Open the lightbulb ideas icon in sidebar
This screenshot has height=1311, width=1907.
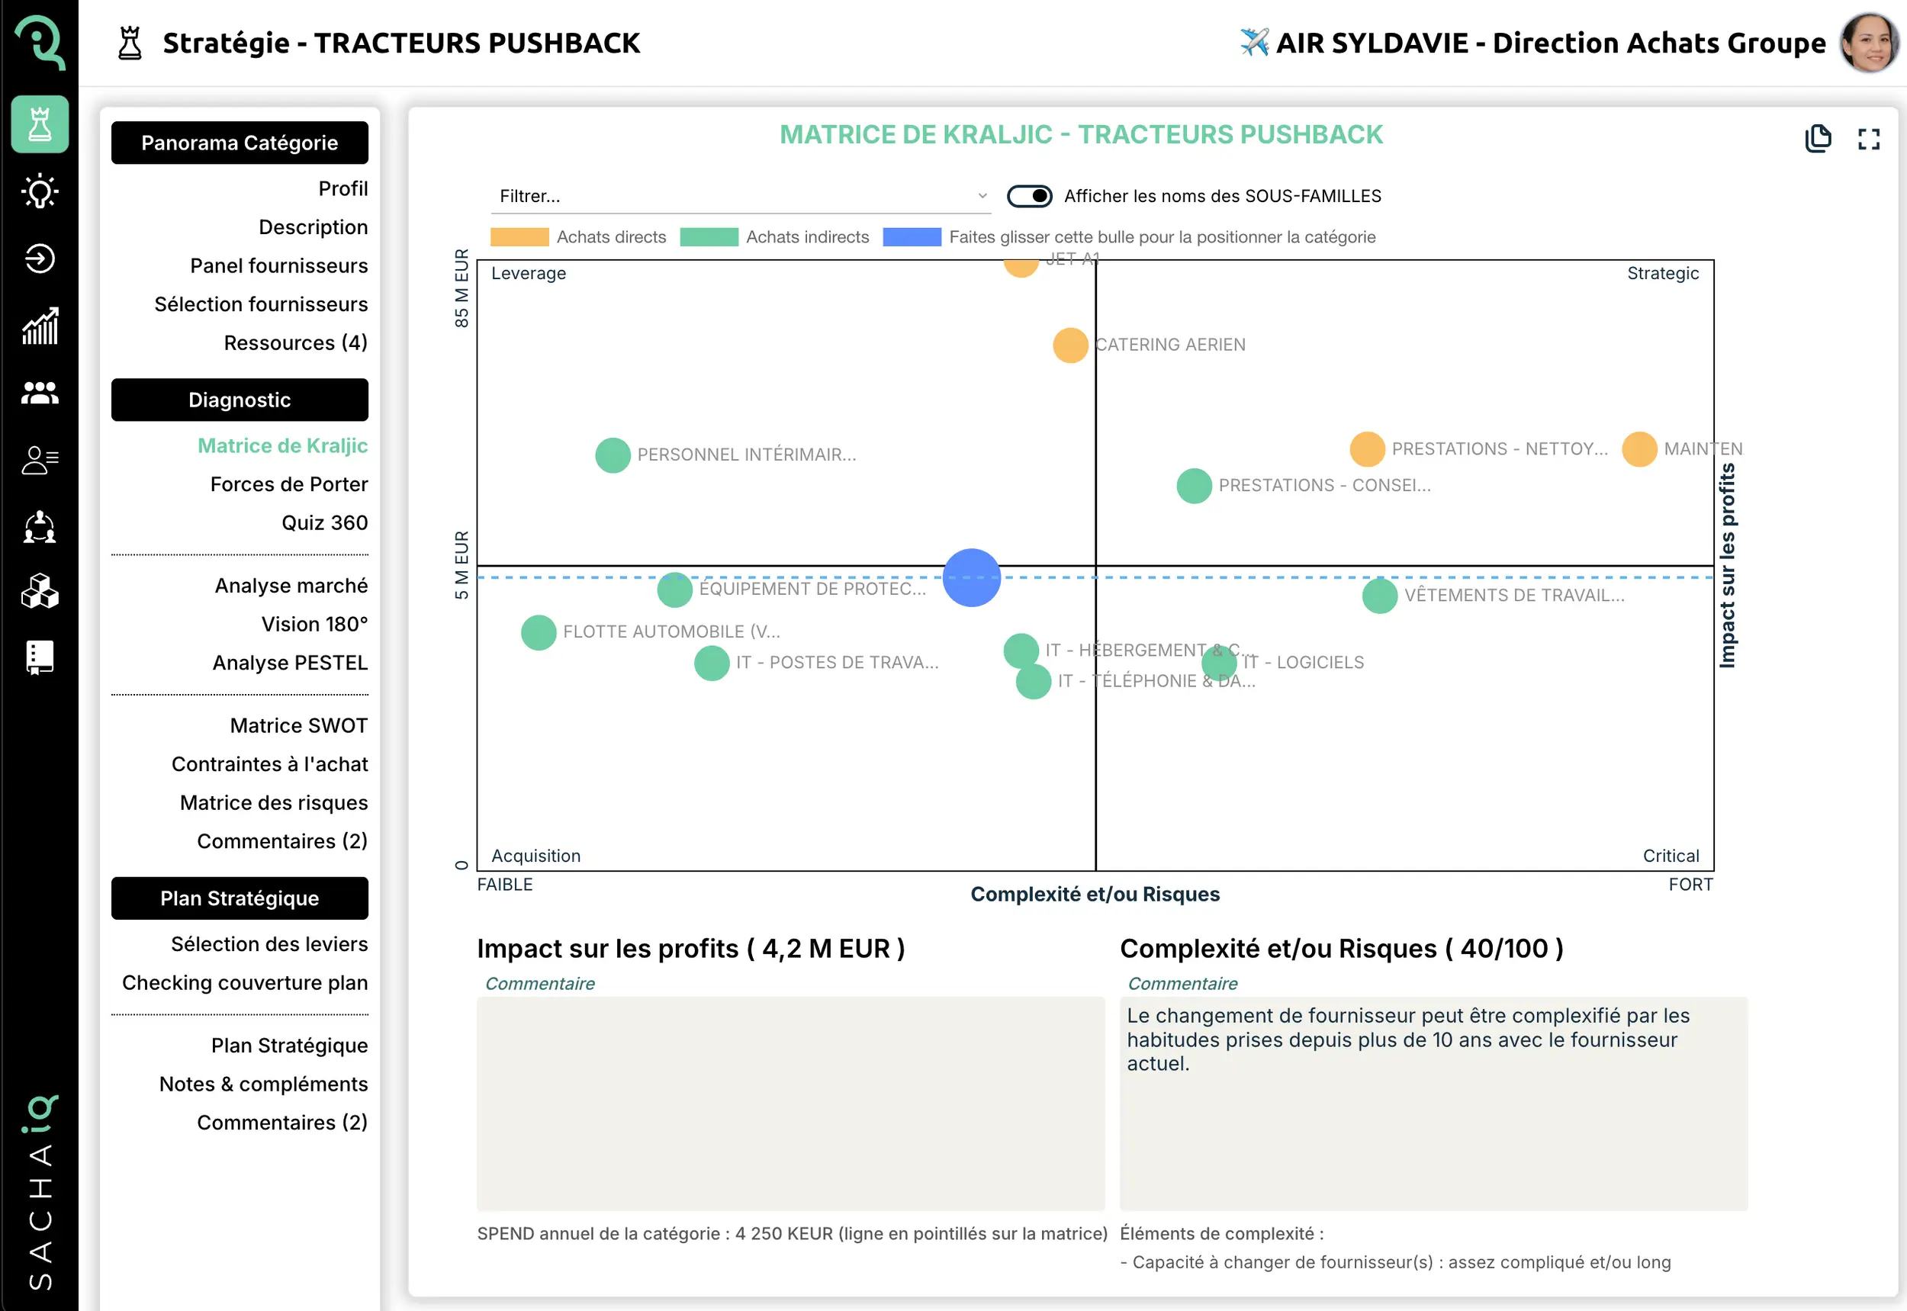[x=40, y=192]
